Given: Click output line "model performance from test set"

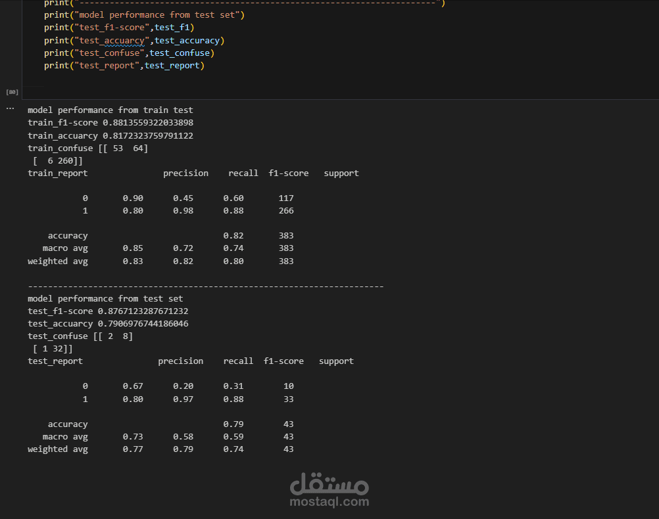Looking at the screenshot, I should pyautogui.click(x=105, y=298).
